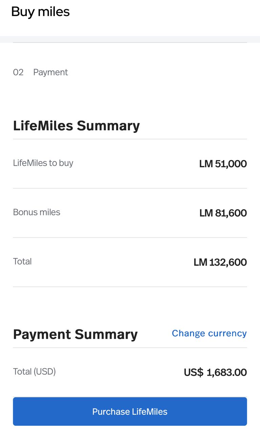Click the divider between Bonus miles and Total
Image resolution: width=260 pixels, height=434 pixels.
click(130, 237)
